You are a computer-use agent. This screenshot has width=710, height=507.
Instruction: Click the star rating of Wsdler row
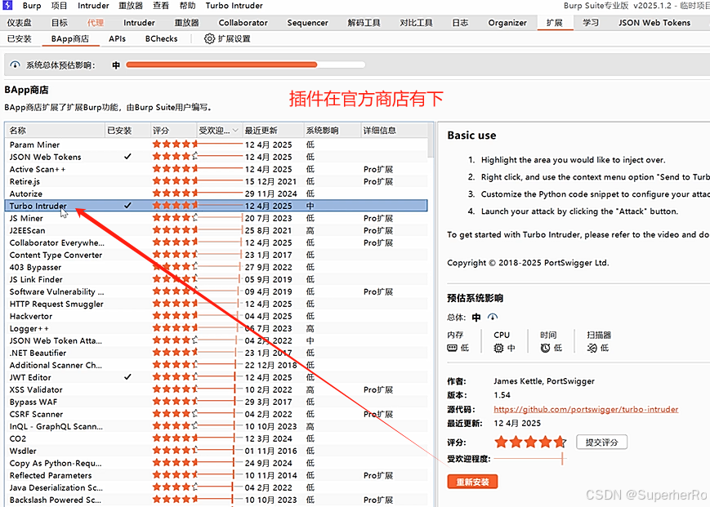pyautogui.click(x=175, y=451)
